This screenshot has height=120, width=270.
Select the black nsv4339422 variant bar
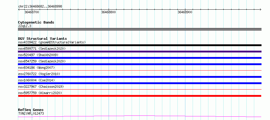click(x=140, y=45)
